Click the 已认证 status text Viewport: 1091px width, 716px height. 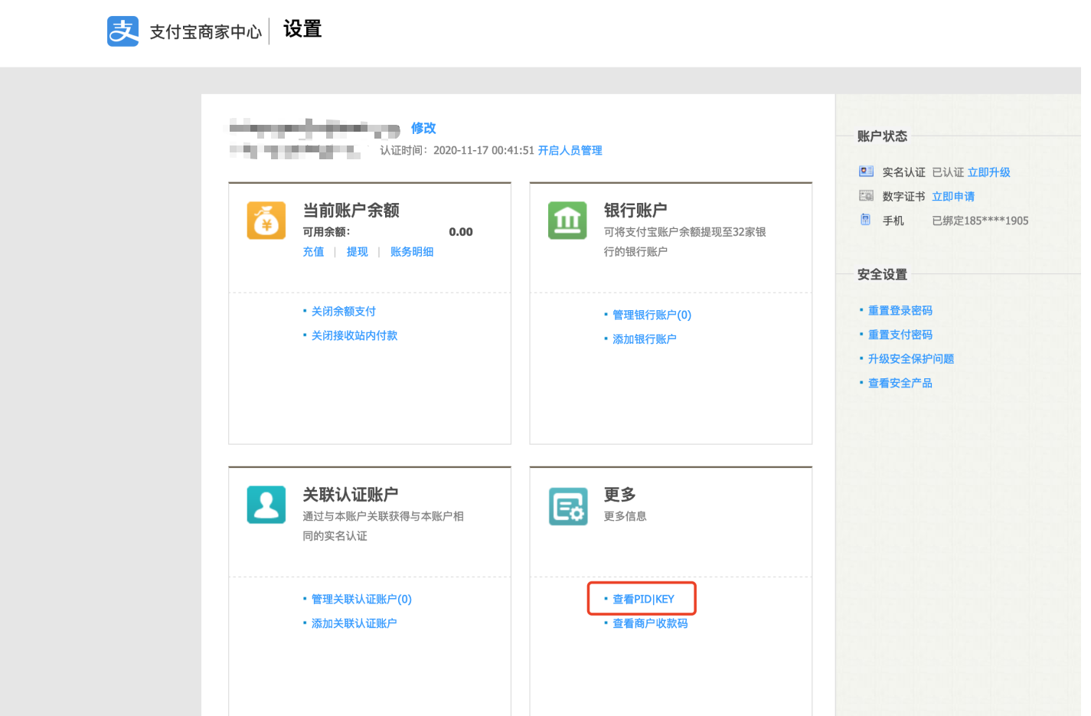pyautogui.click(x=948, y=172)
